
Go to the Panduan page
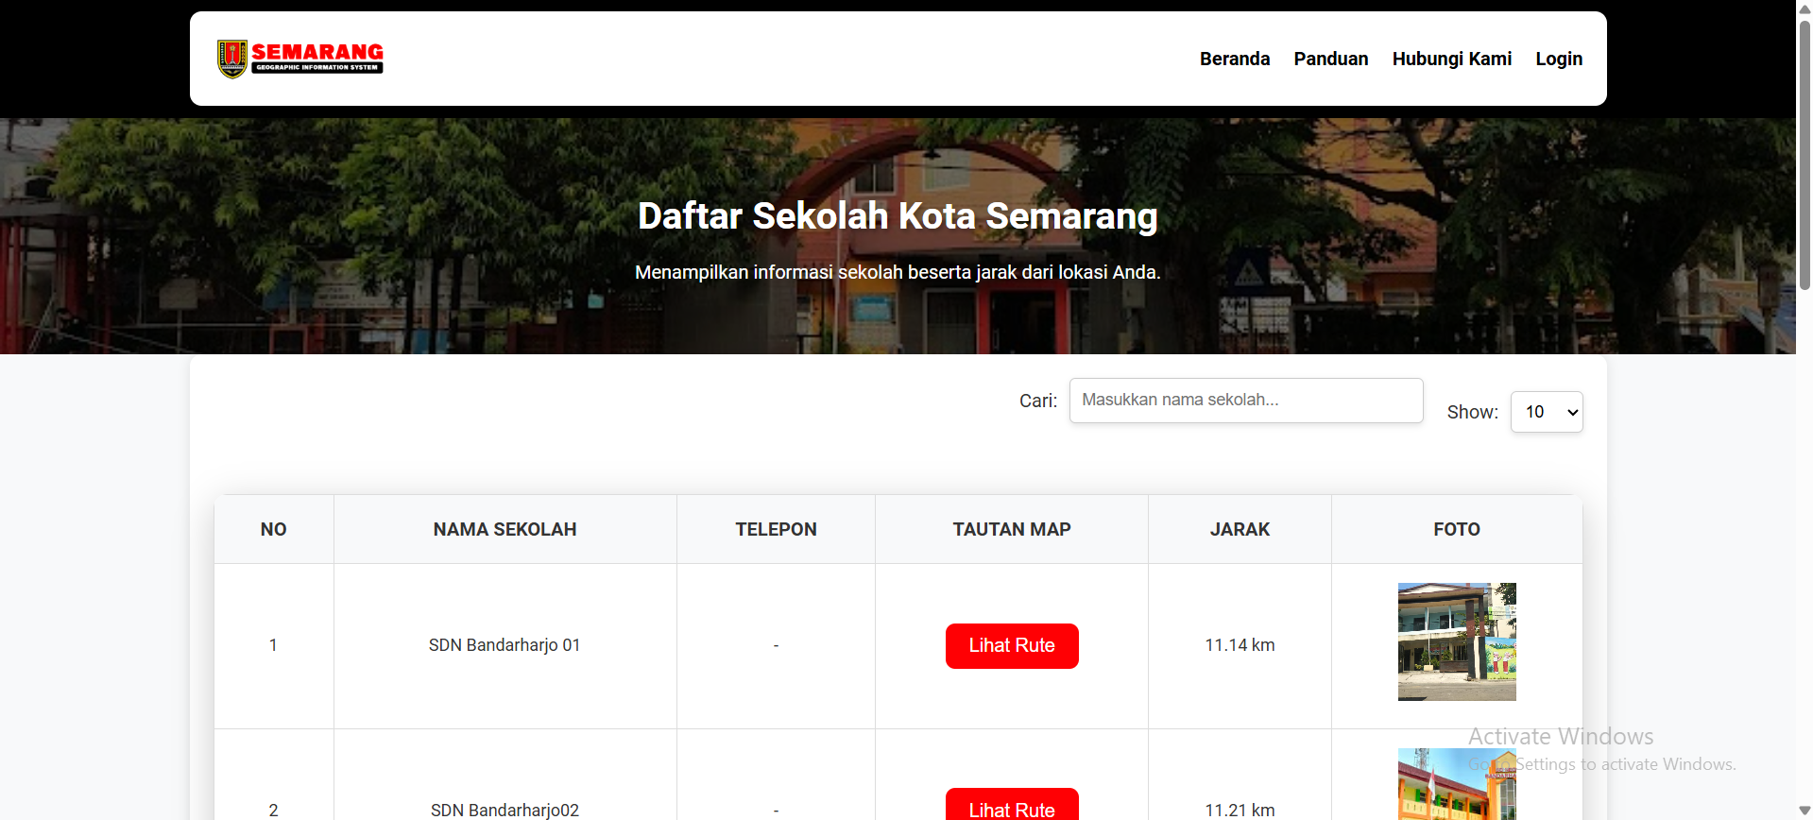click(x=1330, y=59)
